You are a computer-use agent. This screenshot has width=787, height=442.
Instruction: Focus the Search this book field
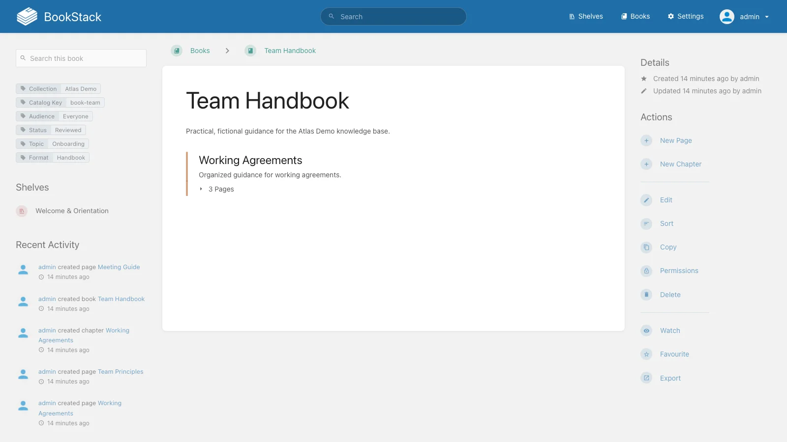(81, 58)
